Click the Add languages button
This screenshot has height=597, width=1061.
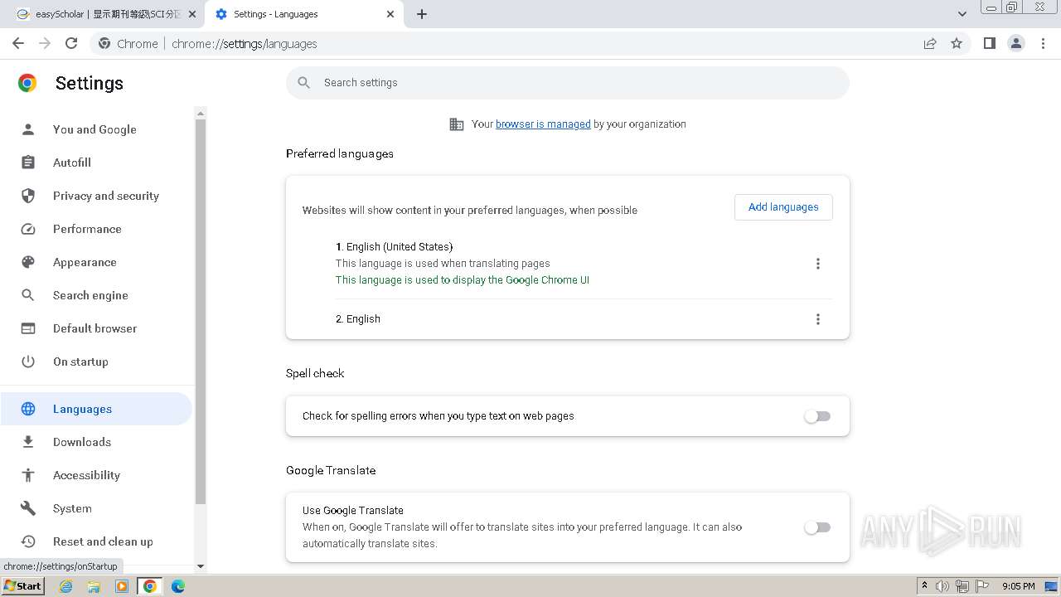tap(783, 207)
